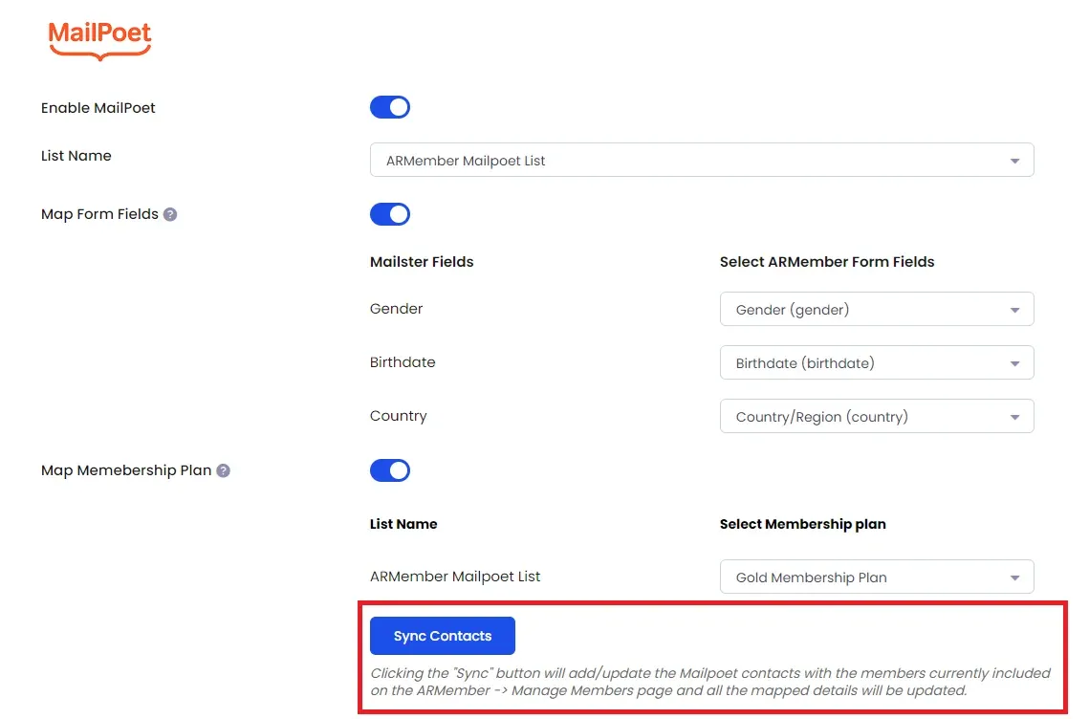Expand the Gender (gender) field dropdown
This screenshot has width=1089, height=719.
[x=876, y=310]
